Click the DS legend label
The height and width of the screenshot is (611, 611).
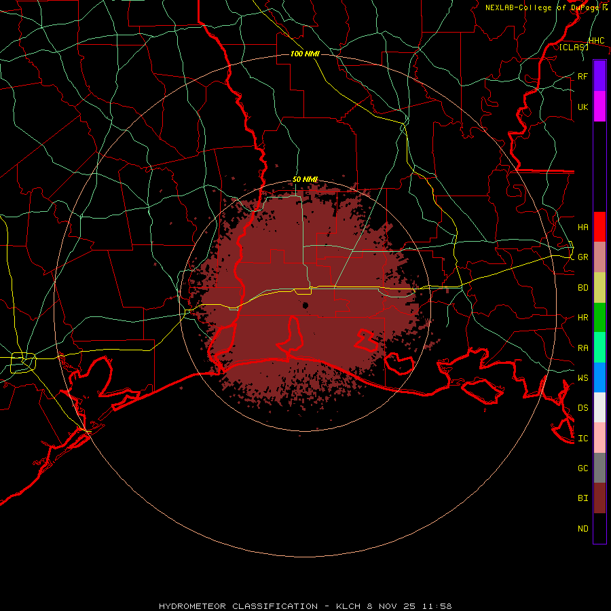point(582,407)
